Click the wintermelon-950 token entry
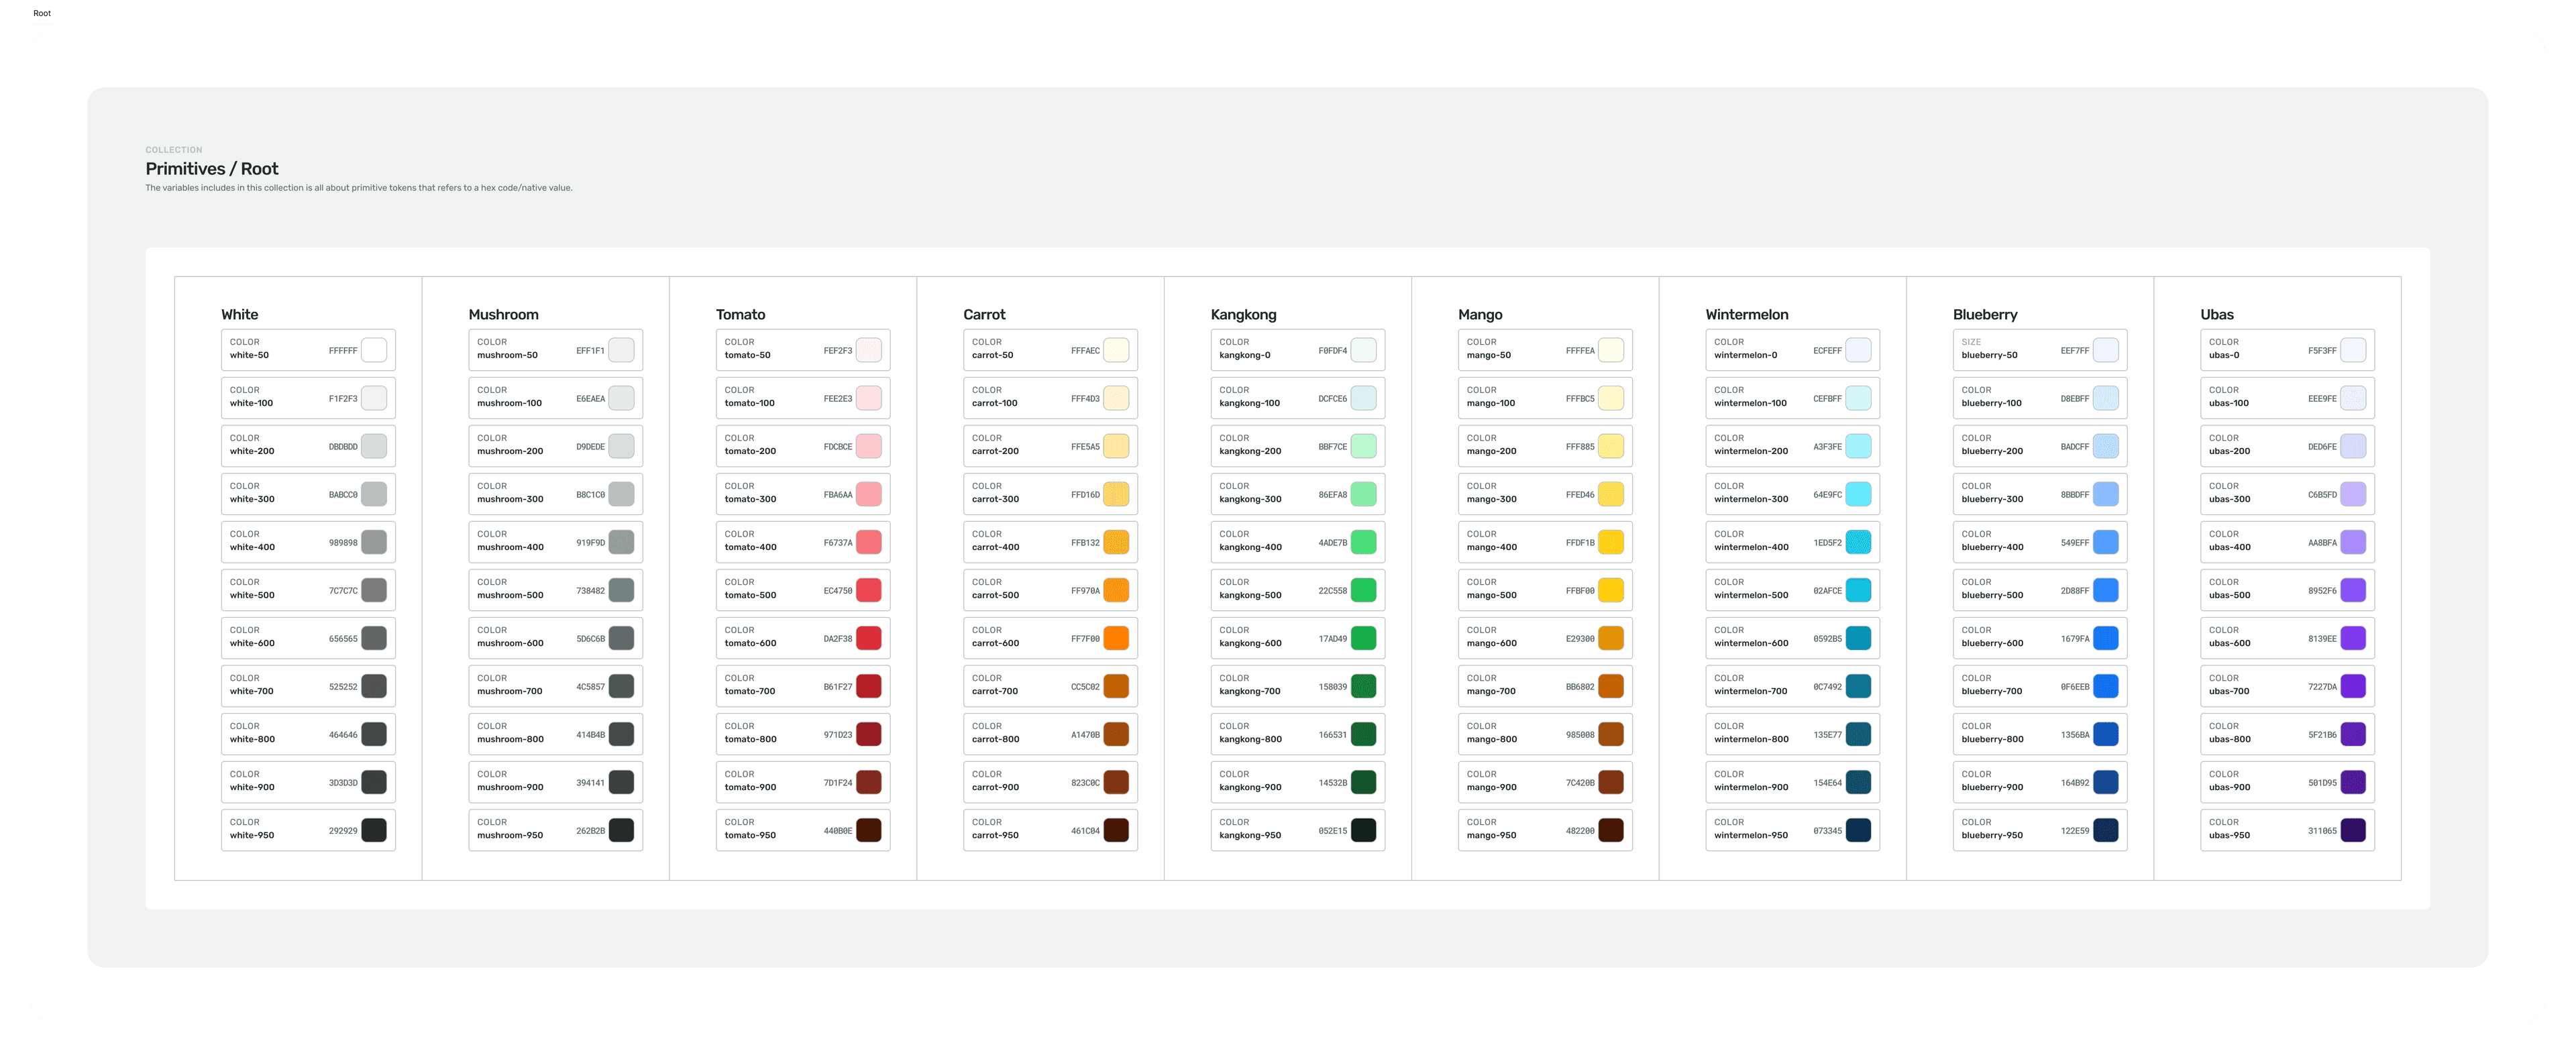 coord(1793,830)
